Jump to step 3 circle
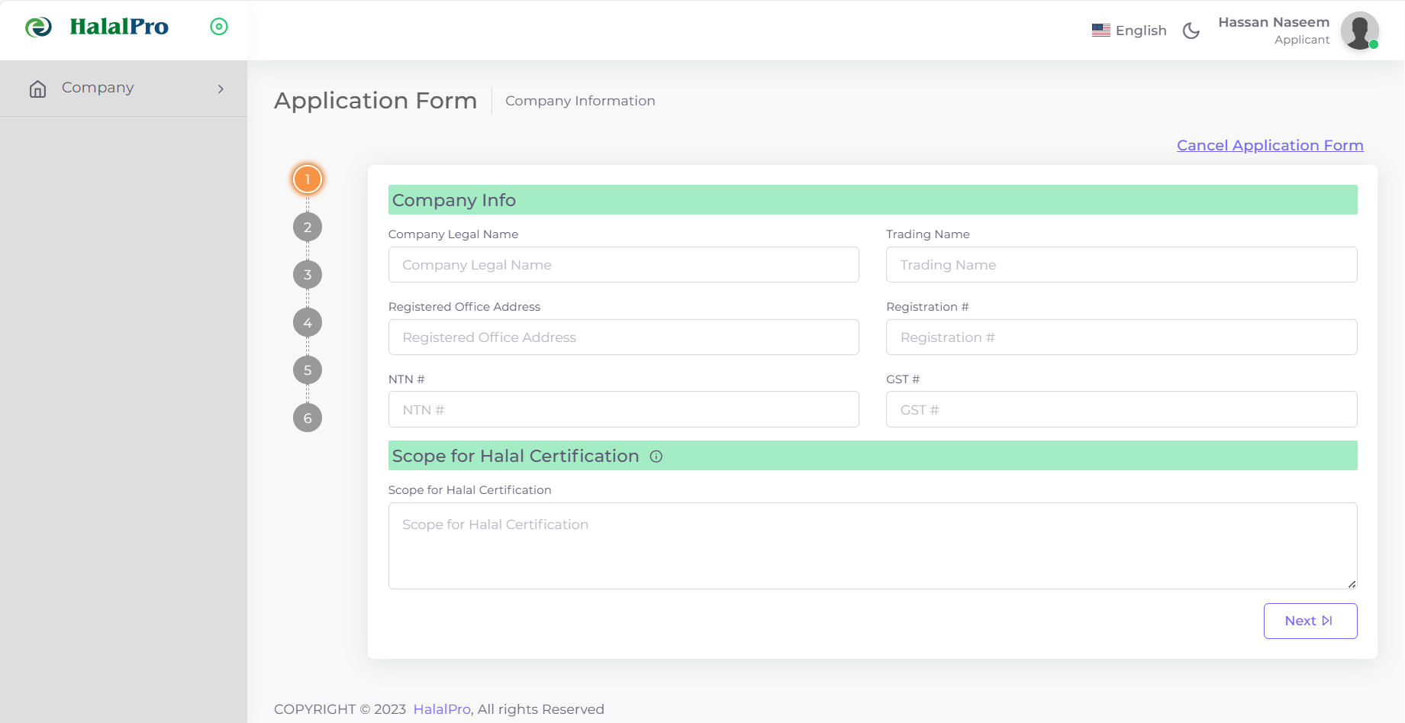Image resolution: width=1405 pixels, height=723 pixels. click(308, 275)
